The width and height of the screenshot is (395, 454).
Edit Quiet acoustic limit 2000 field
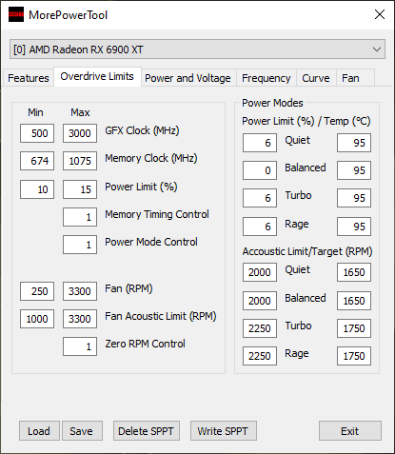pyautogui.click(x=260, y=272)
